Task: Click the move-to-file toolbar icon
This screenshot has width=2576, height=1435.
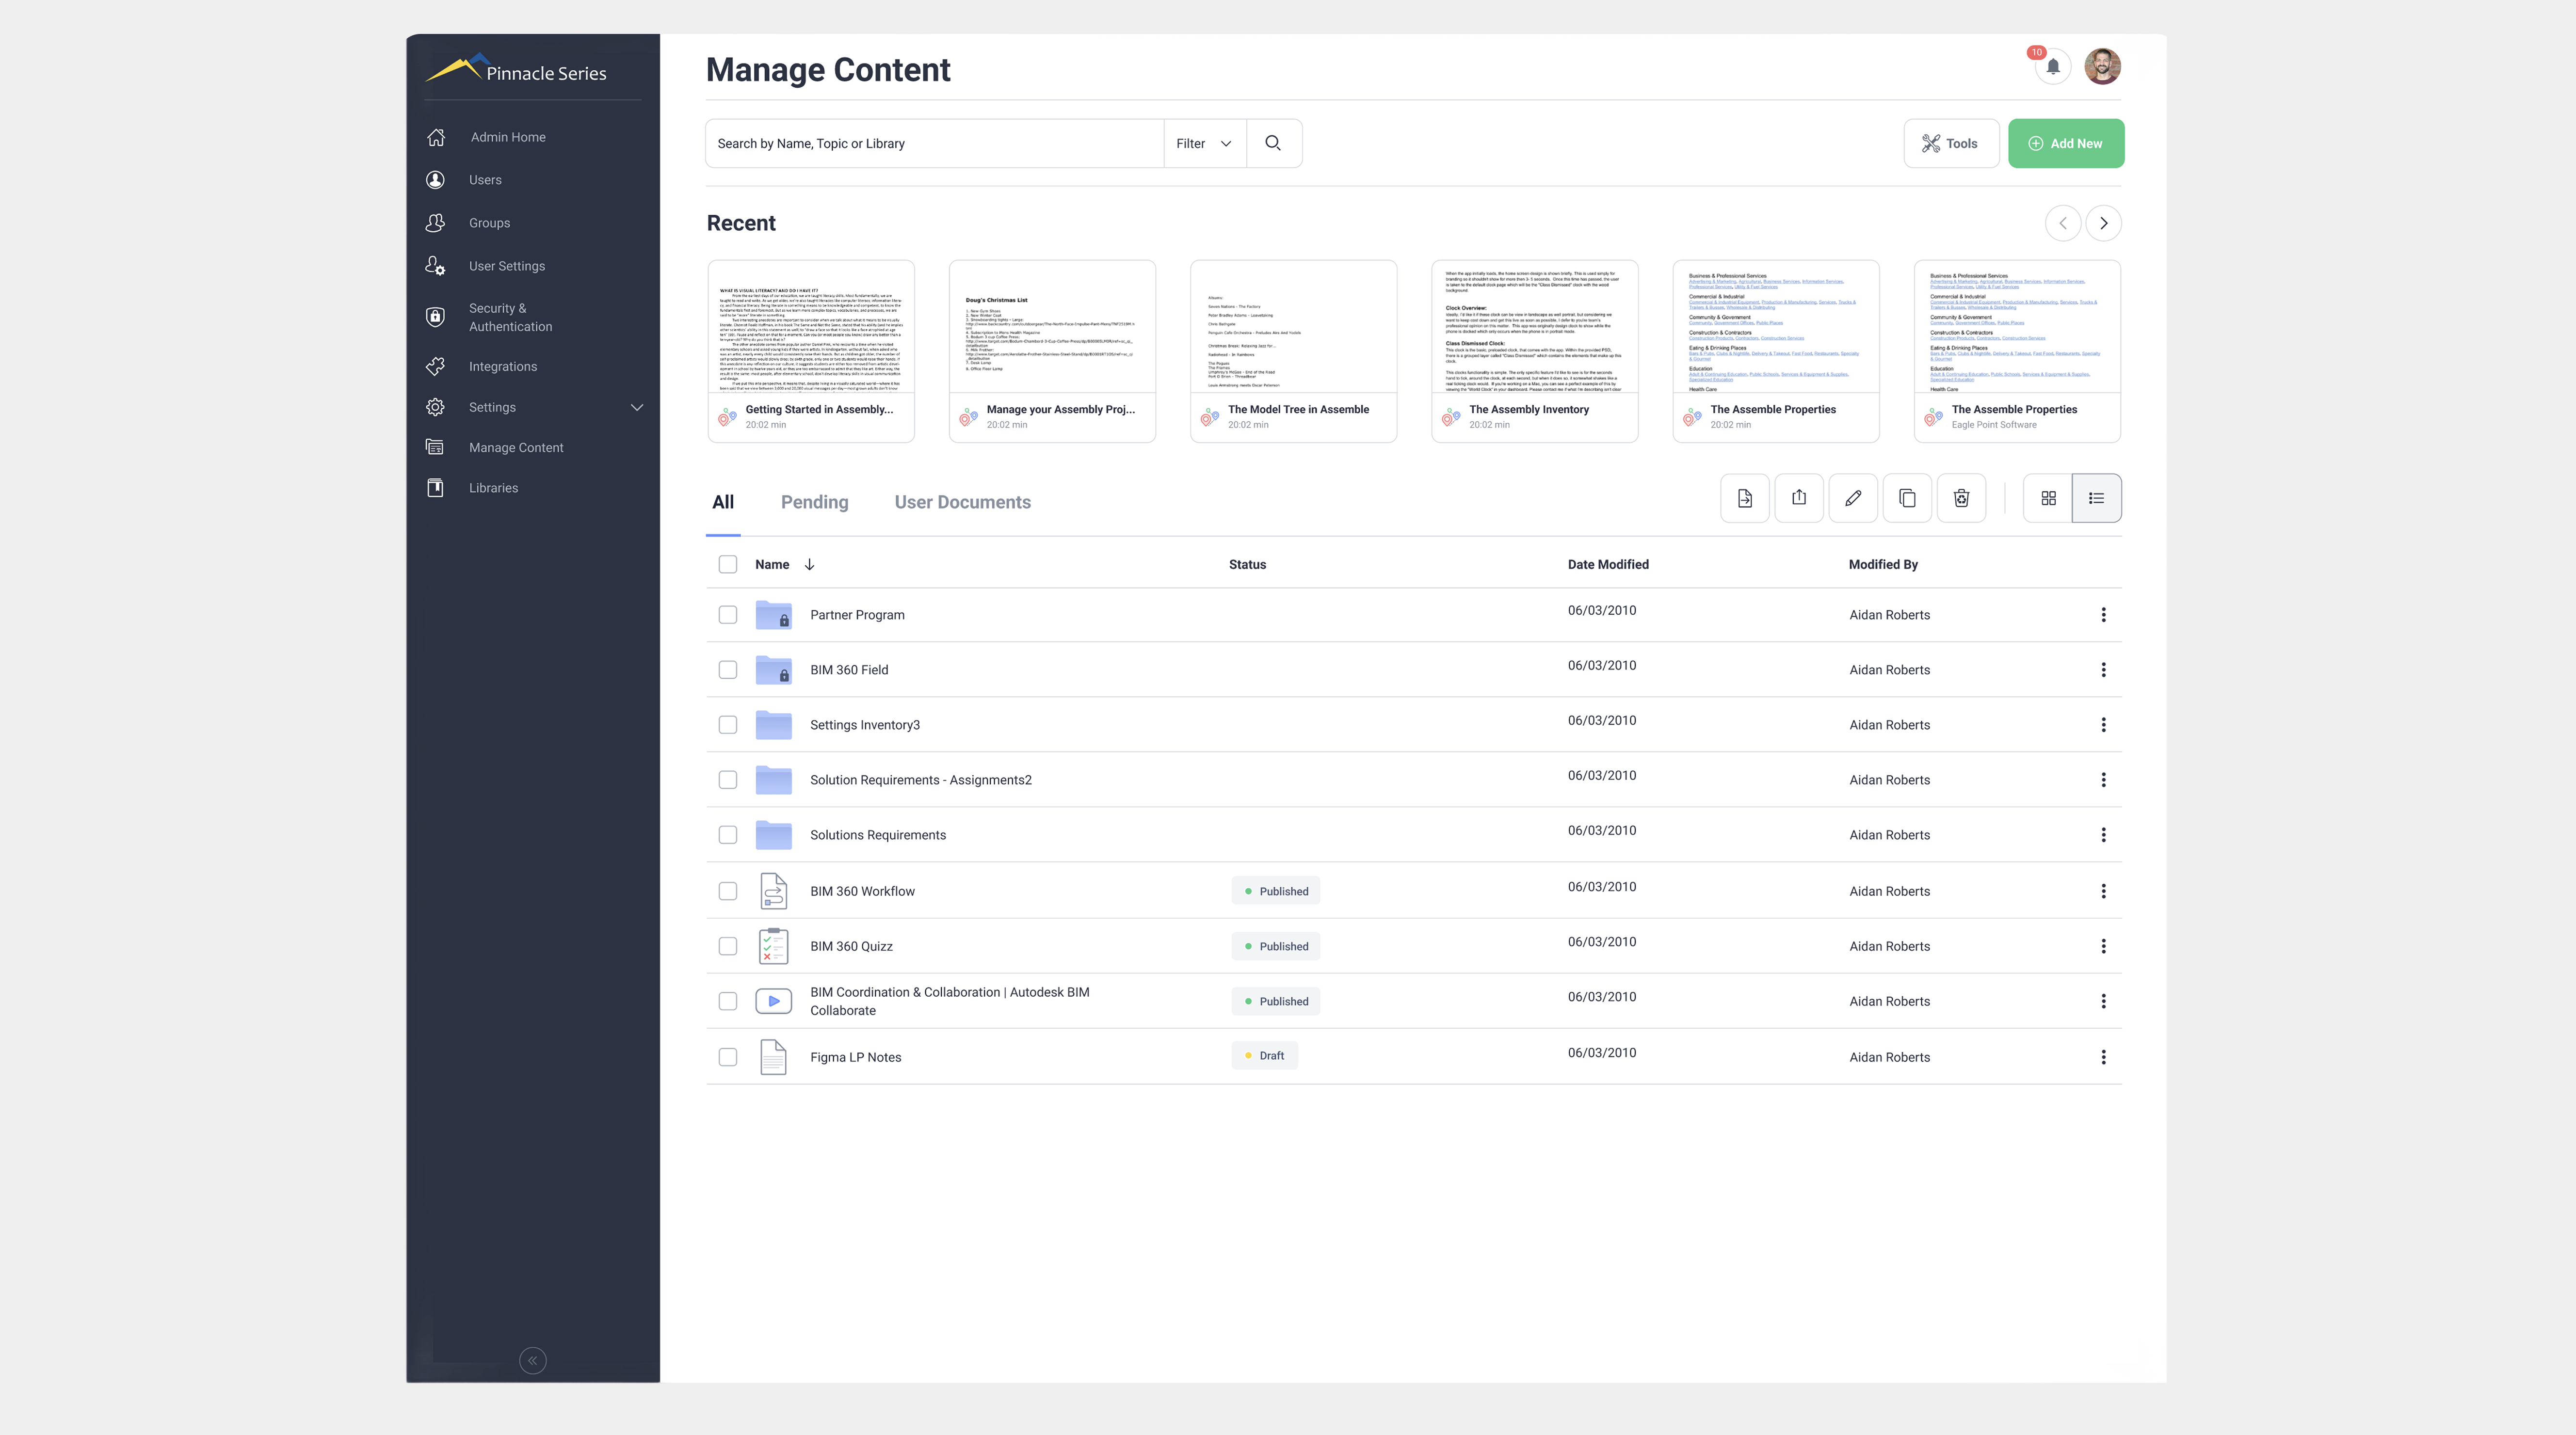Action: pyautogui.click(x=1744, y=498)
